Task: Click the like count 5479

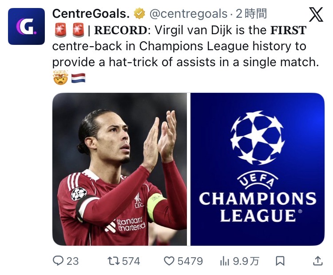Action: coord(190,261)
